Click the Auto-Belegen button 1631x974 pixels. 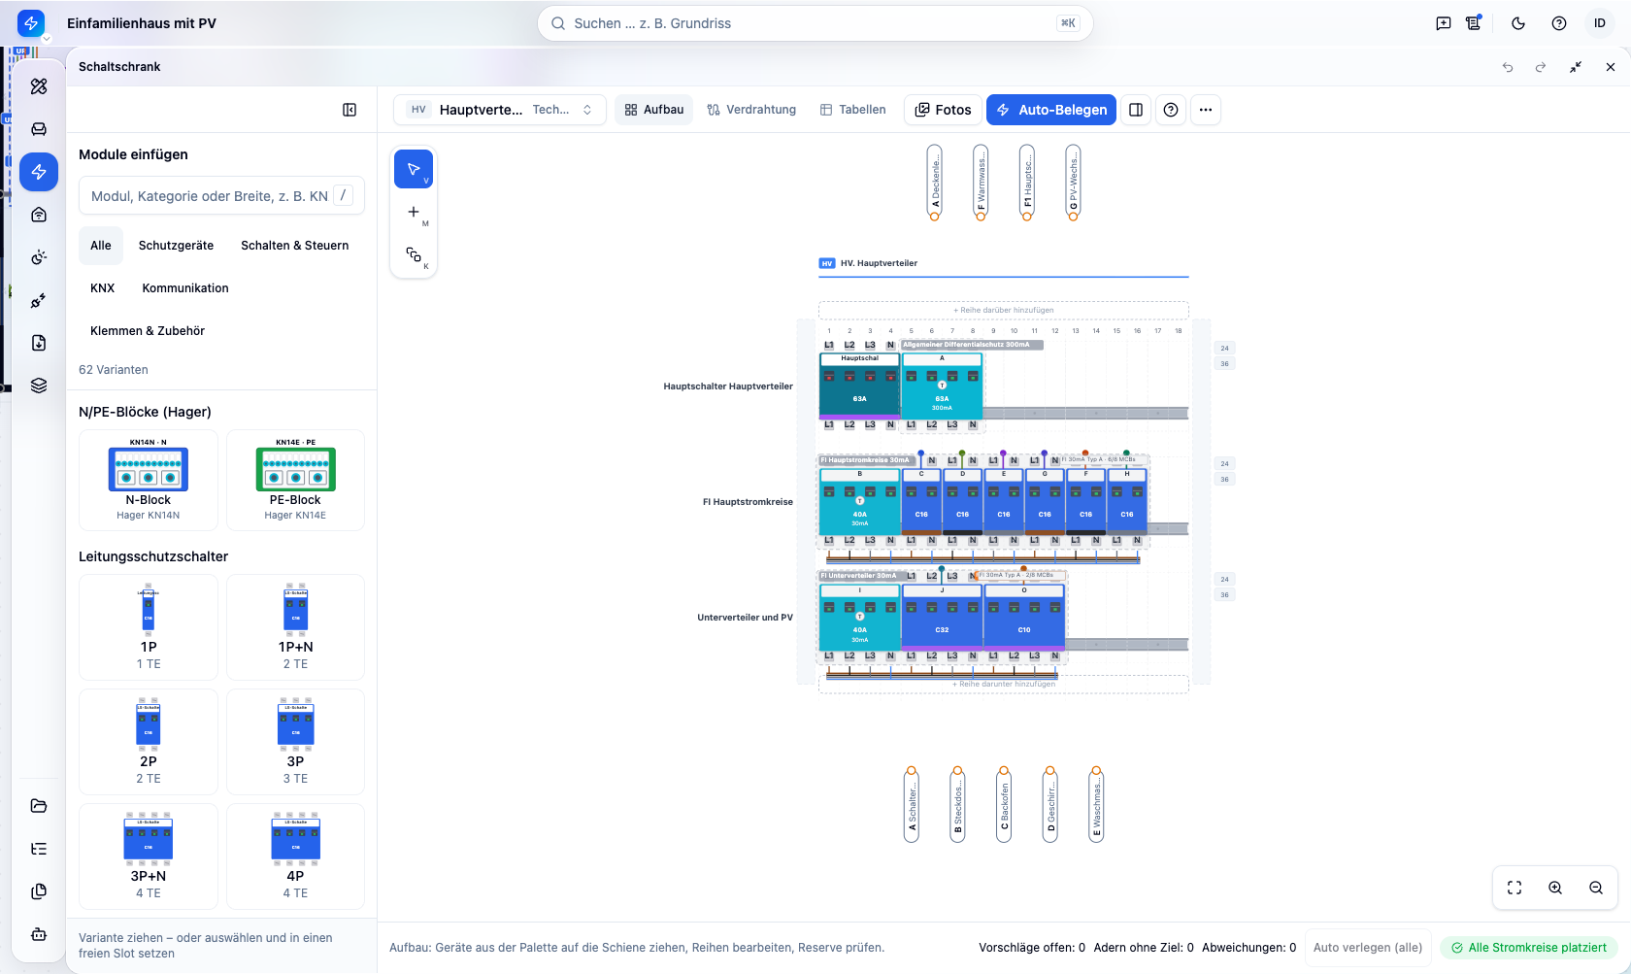(1051, 110)
